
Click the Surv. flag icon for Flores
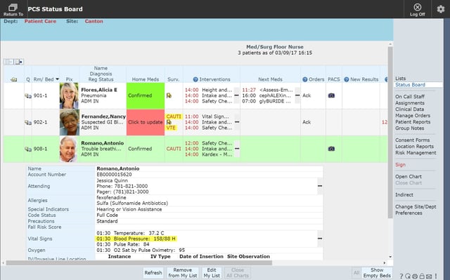169,95
